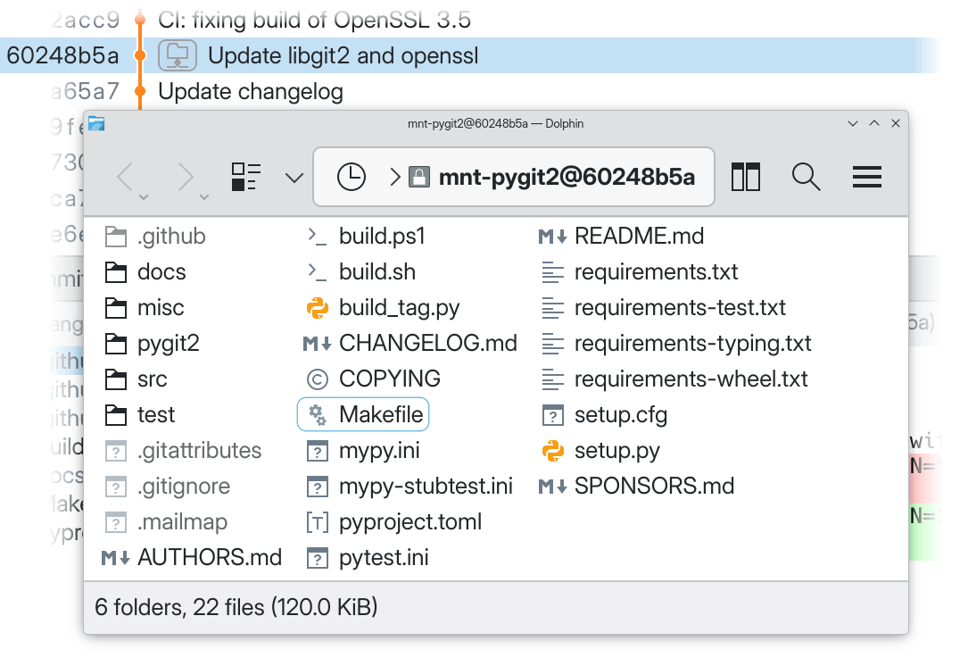The height and width of the screenshot is (666, 968).
Task: Open the Dolphin title bar dropdown arrow
Action: point(853,123)
